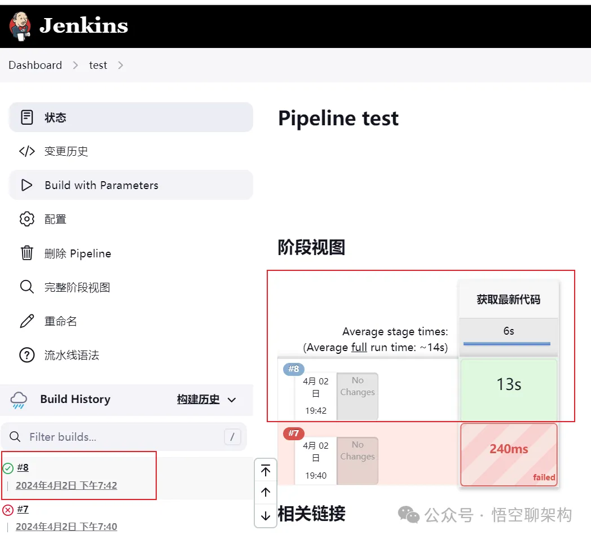The image size is (591, 539).
Task: Click the trash icon for 删除 Pipeline
Action: click(27, 253)
